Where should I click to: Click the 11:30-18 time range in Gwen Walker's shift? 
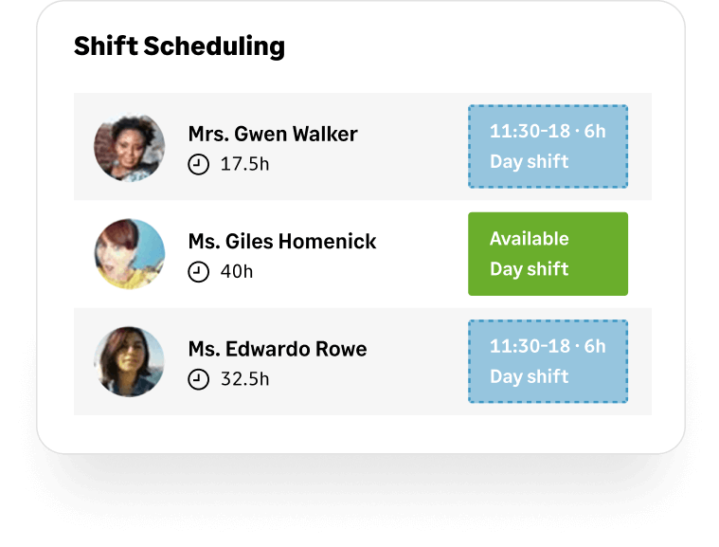click(x=530, y=132)
